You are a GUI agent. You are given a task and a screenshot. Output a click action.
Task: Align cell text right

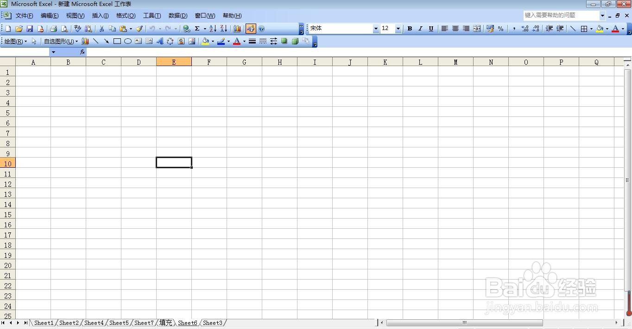466,29
